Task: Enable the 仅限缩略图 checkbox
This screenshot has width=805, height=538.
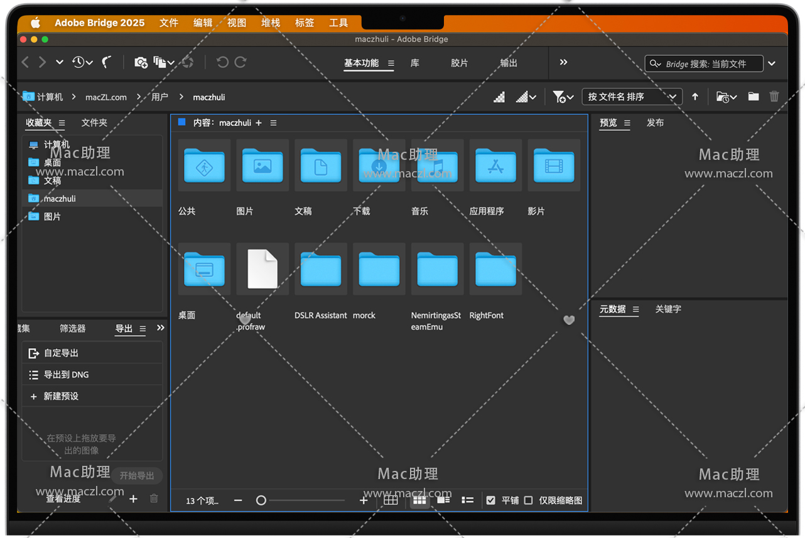Action: (x=529, y=500)
